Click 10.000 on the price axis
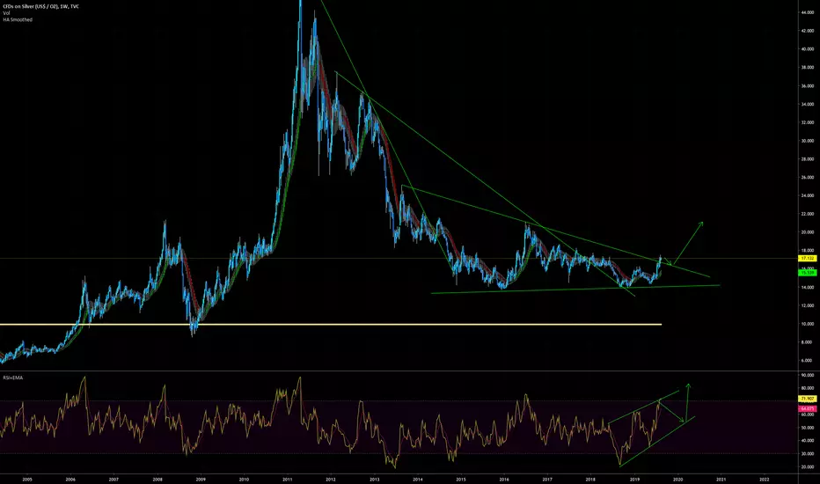This screenshot has width=820, height=484. pos(807,324)
